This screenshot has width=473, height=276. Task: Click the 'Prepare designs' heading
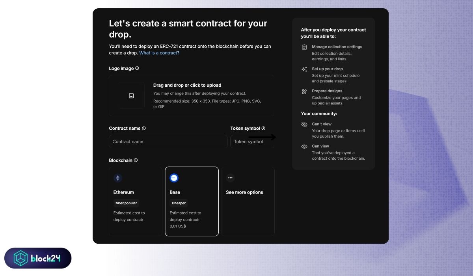click(327, 91)
